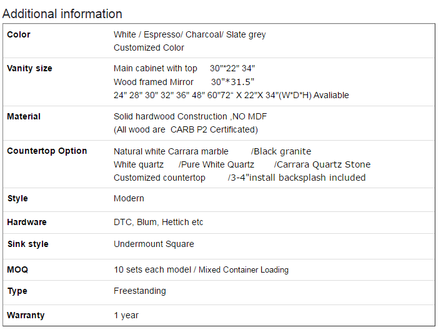Click the Customized Color text
The height and width of the screenshot is (332, 441).
pyautogui.click(x=149, y=48)
